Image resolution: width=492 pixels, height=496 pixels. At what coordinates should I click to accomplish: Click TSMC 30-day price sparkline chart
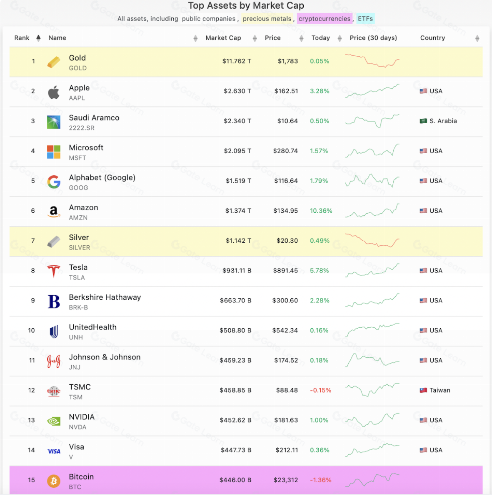[x=372, y=390]
